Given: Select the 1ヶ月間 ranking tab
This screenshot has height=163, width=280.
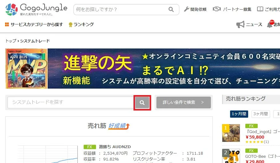Looking at the screenshot, I should tap(239, 114).
